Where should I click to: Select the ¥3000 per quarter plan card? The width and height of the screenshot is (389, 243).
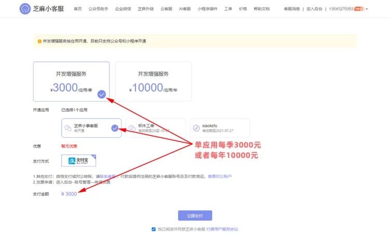click(x=71, y=81)
